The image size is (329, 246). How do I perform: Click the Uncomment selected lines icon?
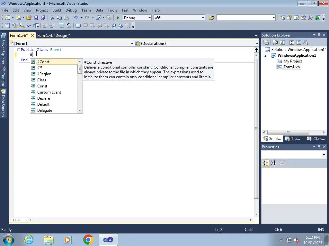click(x=69, y=26)
